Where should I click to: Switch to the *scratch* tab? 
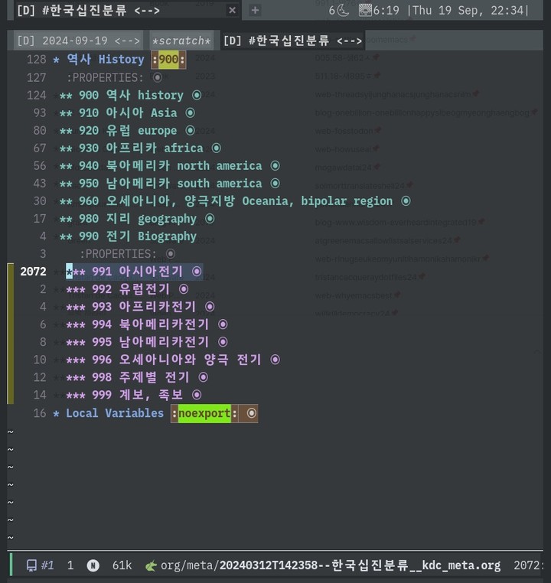coord(181,41)
